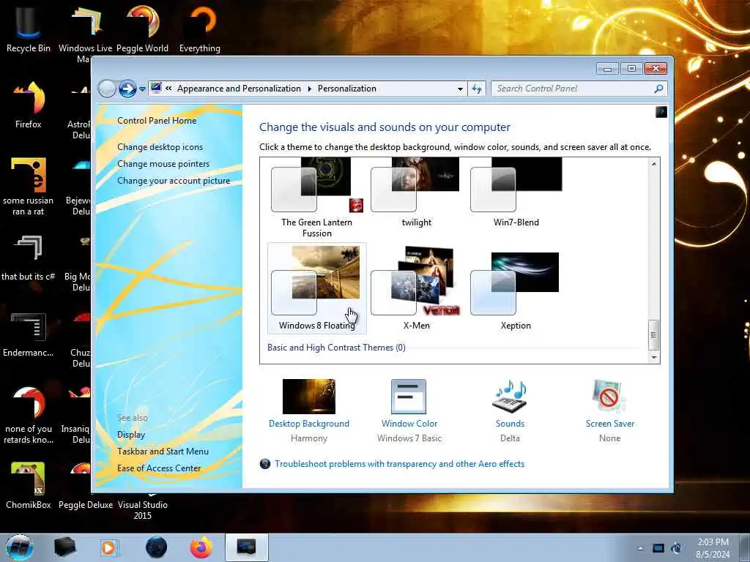Open the Endermanc... desktop icon
The height and width of the screenshot is (562, 750).
pyautogui.click(x=29, y=334)
